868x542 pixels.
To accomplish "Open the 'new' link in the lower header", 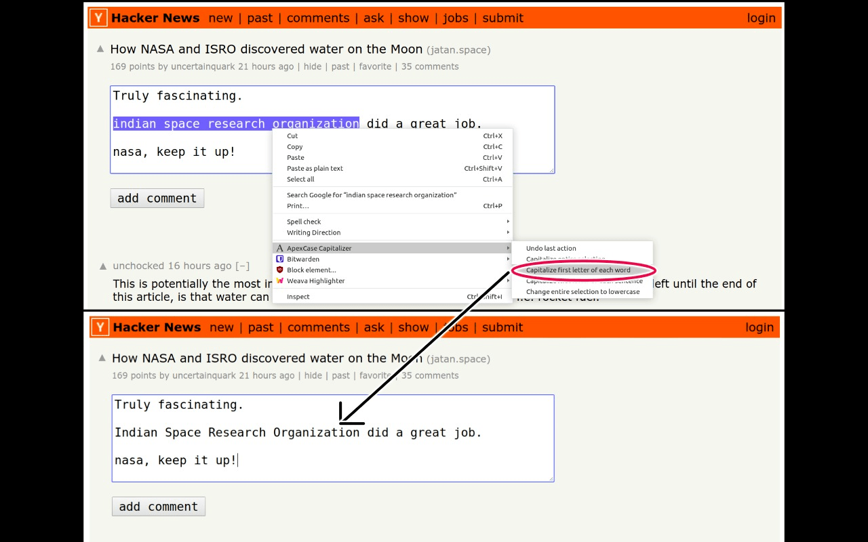I will pos(222,327).
